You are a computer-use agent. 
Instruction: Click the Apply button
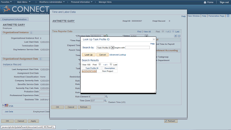coord(33,121)
